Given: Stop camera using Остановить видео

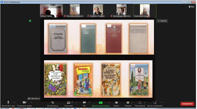Looking at the screenshot, I should click(24, 103).
